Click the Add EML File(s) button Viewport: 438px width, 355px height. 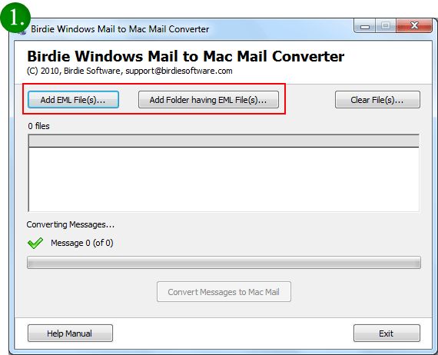pyautogui.click(x=73, y=99)
